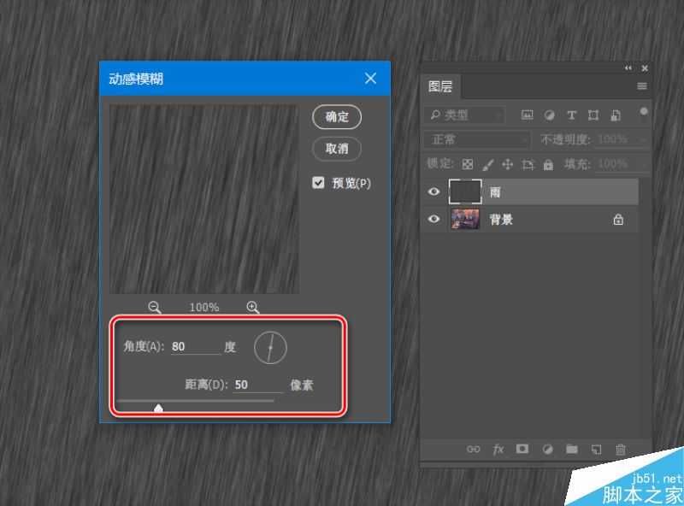Hide the 雨 layer
Screen dimensions: 684x506
coord(434,191)
